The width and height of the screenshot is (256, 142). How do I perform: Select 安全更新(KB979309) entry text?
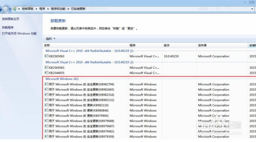pyautogui.click(x=81, y=137)
